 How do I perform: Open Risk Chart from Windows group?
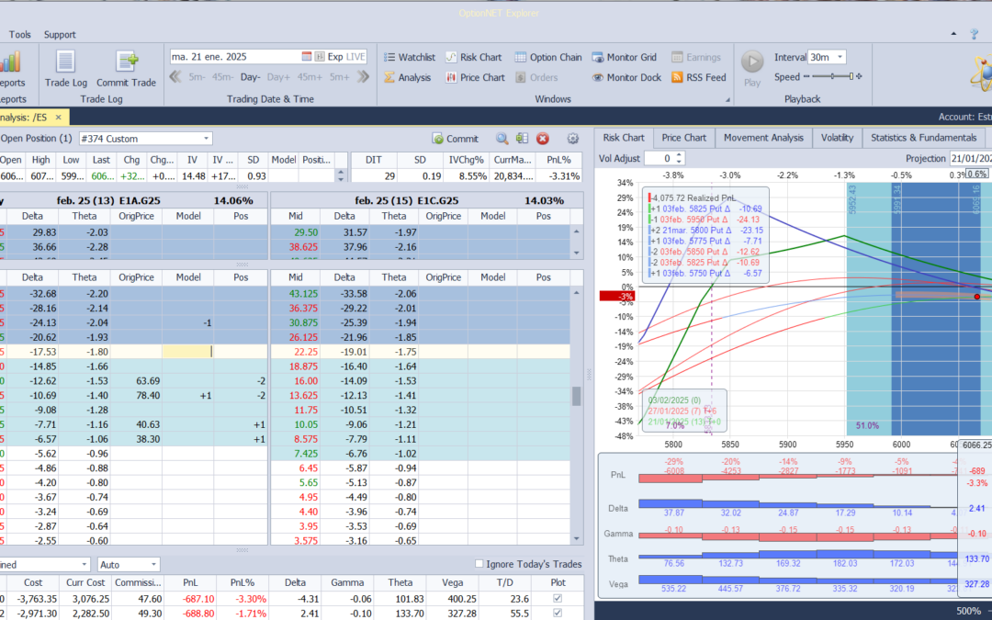(473, 57)
